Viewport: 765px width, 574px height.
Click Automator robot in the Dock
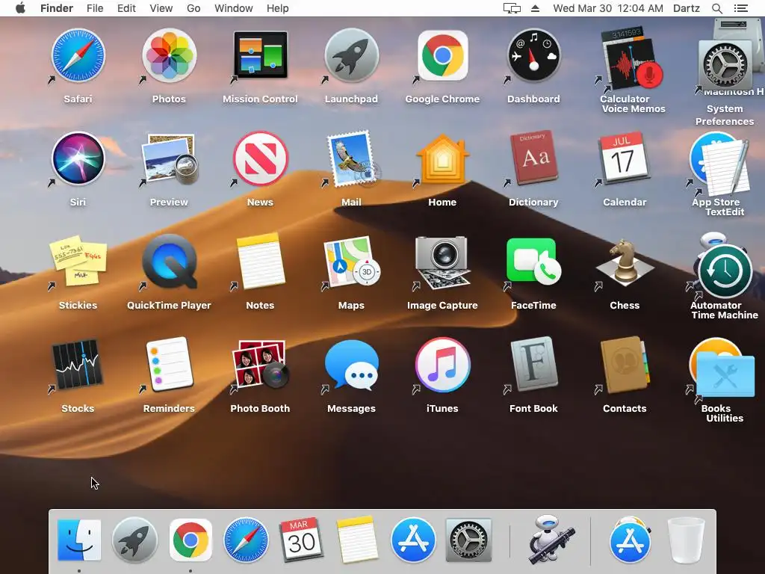(x=551, y=540)
